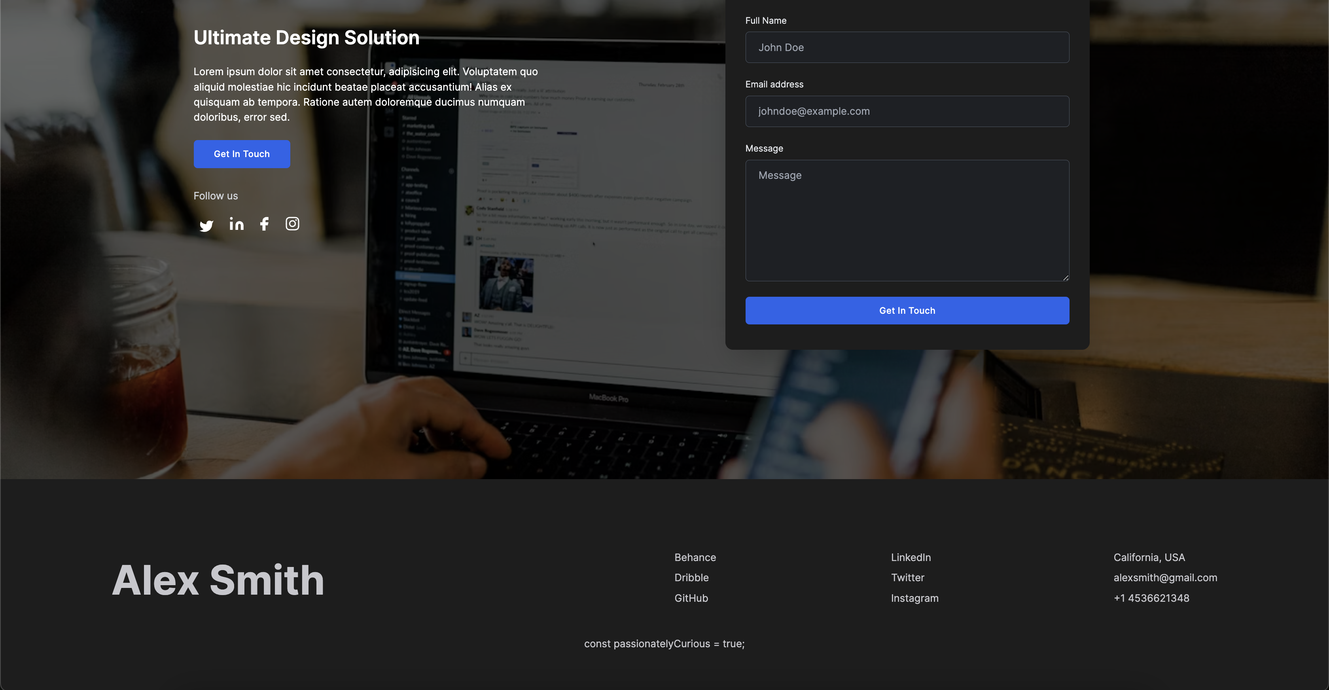Screen dimensions: 1329x690
Task: Click the +1 4536621348 phone number
Action: (1151, 598)
